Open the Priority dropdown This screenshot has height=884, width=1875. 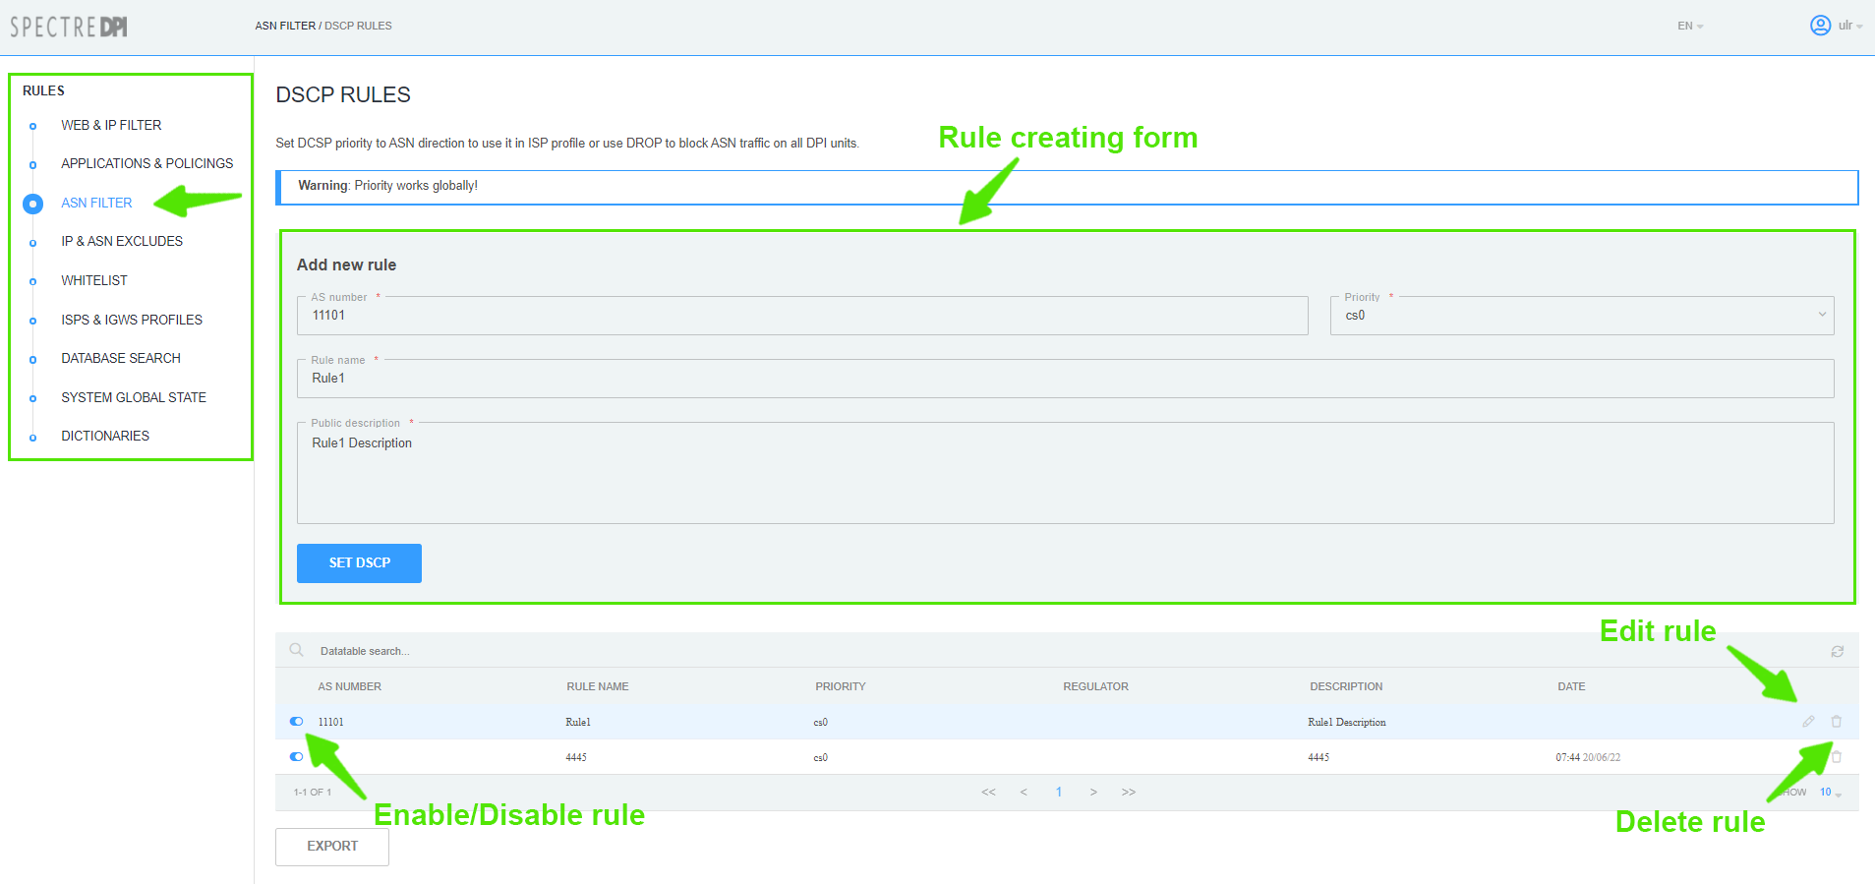pos(1581,316)
